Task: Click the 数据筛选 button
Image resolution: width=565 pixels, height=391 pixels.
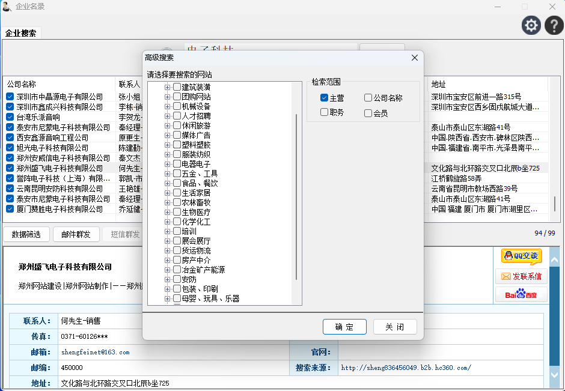Action: [26, 234]
